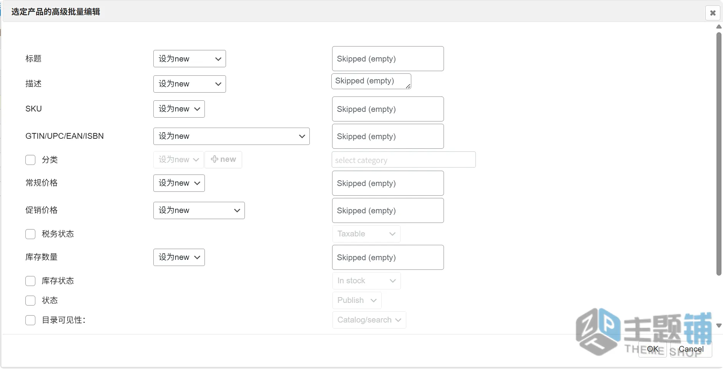Toggle the 状态 checkbox

(x=30, y=301)
